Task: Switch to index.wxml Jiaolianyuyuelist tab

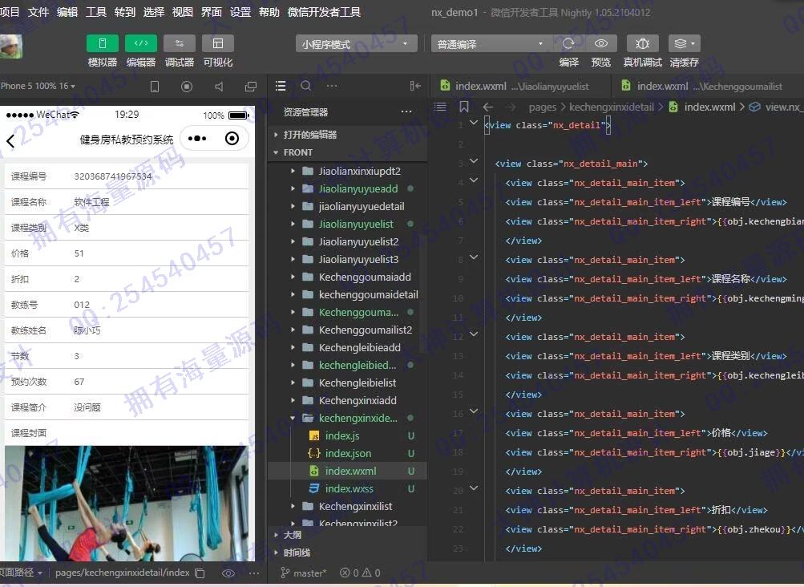Action: (x=521, y=86)
